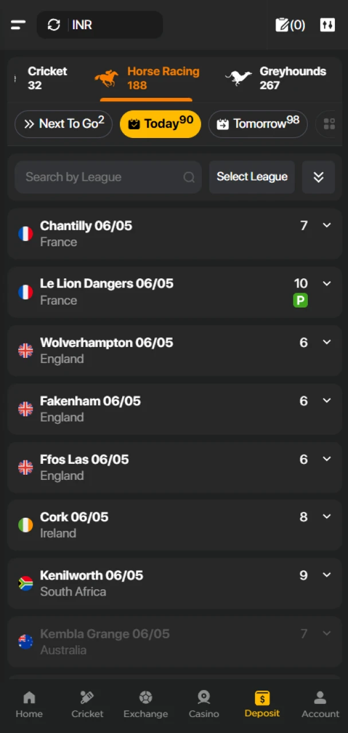Screen dimensions: 348x733
Task: Open Casino from the bottom navigation
Action: [x=204, y=704]
